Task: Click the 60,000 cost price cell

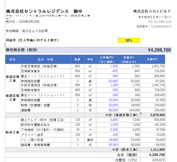Action: tap(107, 105)
